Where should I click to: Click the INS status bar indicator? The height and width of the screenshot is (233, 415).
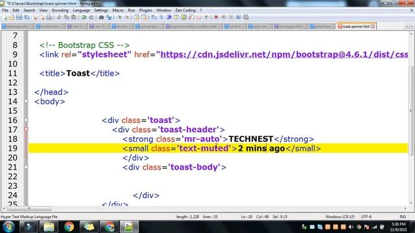[x=403, y=217]
